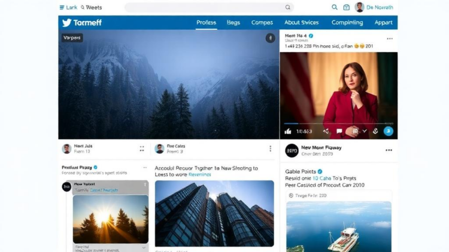Select the Compiniing tab
Viewport: 449px width, 252px height.
tap(347, 23)
